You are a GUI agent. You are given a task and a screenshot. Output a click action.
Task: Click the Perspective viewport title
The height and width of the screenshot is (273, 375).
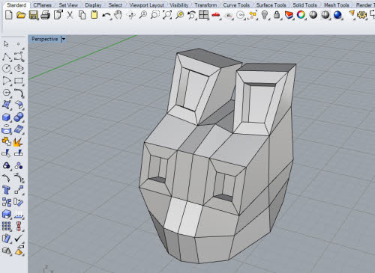point(45,39)
